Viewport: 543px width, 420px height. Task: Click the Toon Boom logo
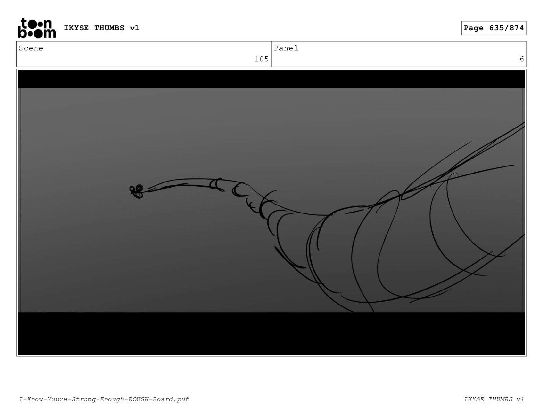tap(37, 28)
